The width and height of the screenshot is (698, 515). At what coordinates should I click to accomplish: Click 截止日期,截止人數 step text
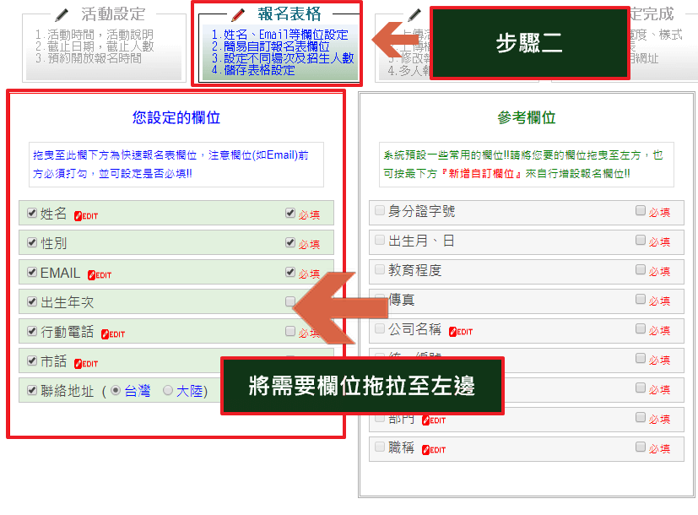point(95,46)
